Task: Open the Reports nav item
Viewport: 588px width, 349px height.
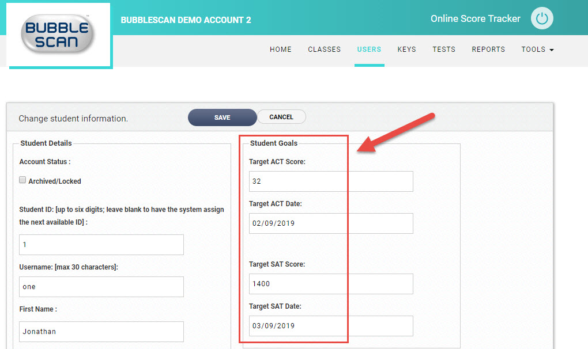Action: click(488, 50)
